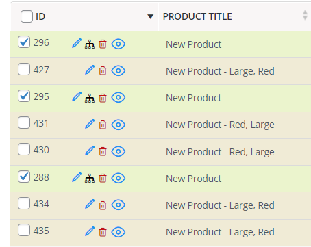This screenshot has height=247, width=311.
Task: Tick the checkbox for product 427
Action: pos(24,69)
